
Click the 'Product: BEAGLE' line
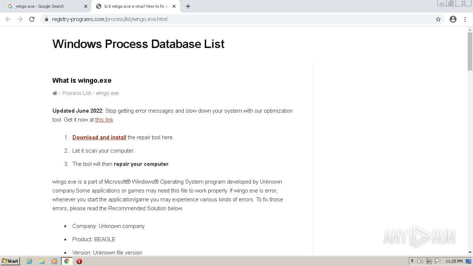point(94,239)
